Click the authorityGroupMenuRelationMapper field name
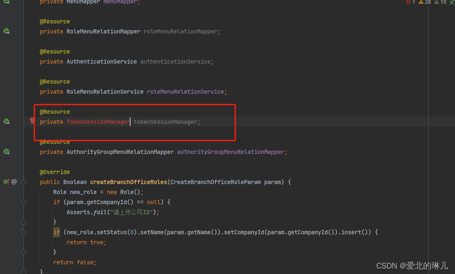 [x=231, y=152]
